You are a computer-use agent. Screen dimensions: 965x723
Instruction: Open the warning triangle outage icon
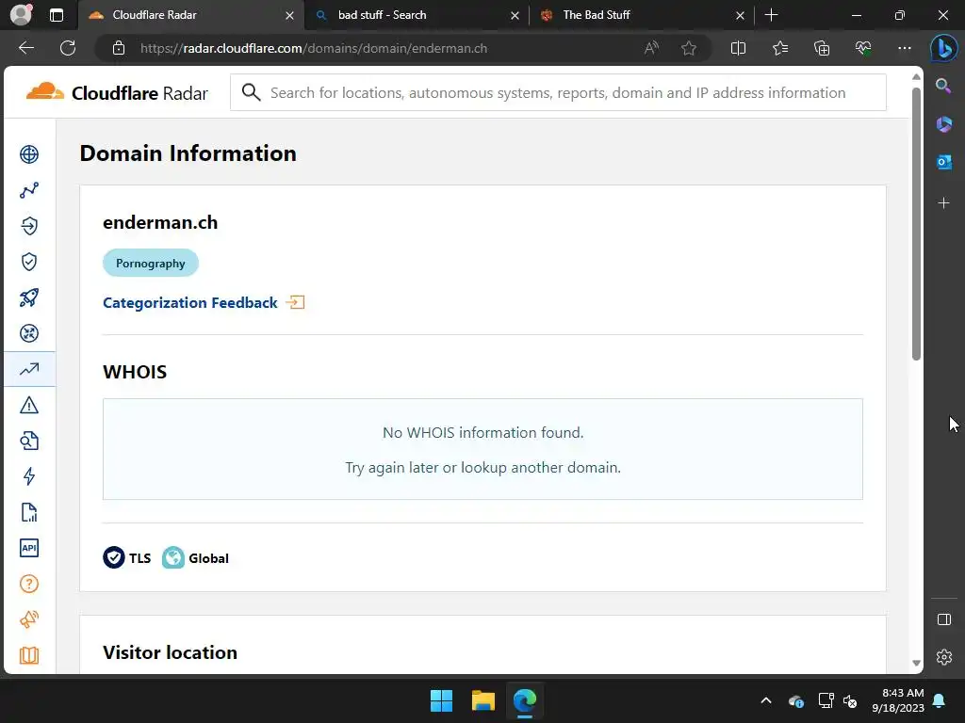[29, 405]
